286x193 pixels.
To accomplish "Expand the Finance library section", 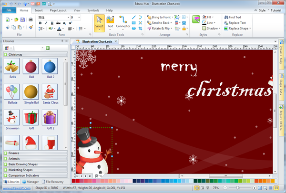I will [35, 153].
